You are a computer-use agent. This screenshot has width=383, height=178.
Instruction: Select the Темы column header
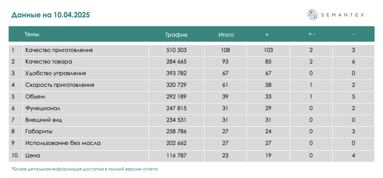tap(32, 34)
